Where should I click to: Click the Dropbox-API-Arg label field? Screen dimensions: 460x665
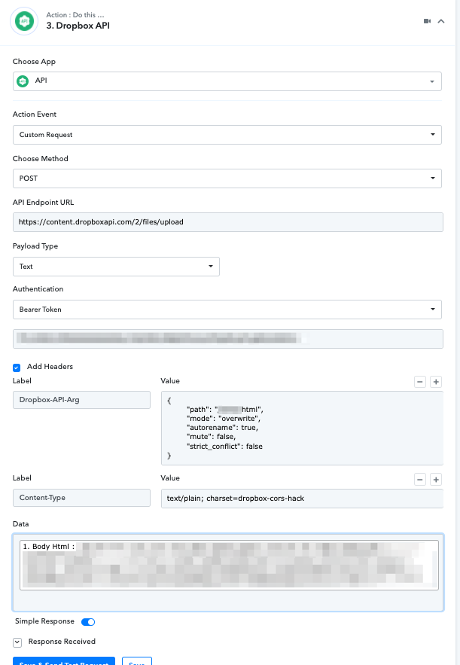[x=81, y=399]
